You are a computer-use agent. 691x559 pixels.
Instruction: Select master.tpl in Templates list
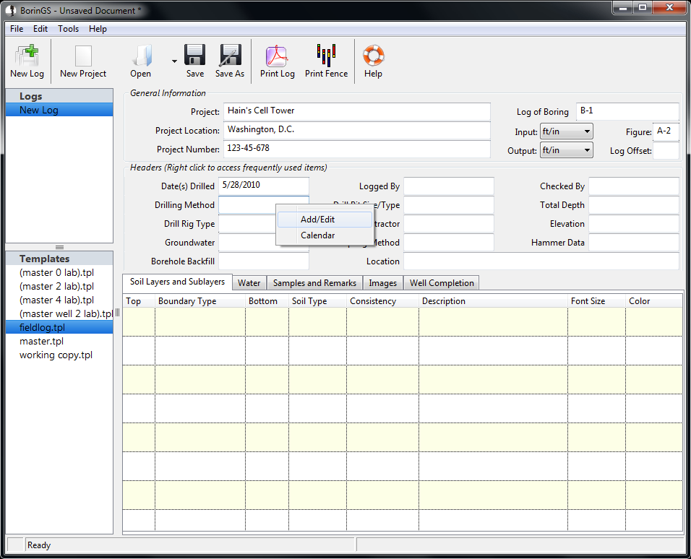click(41, 341)
